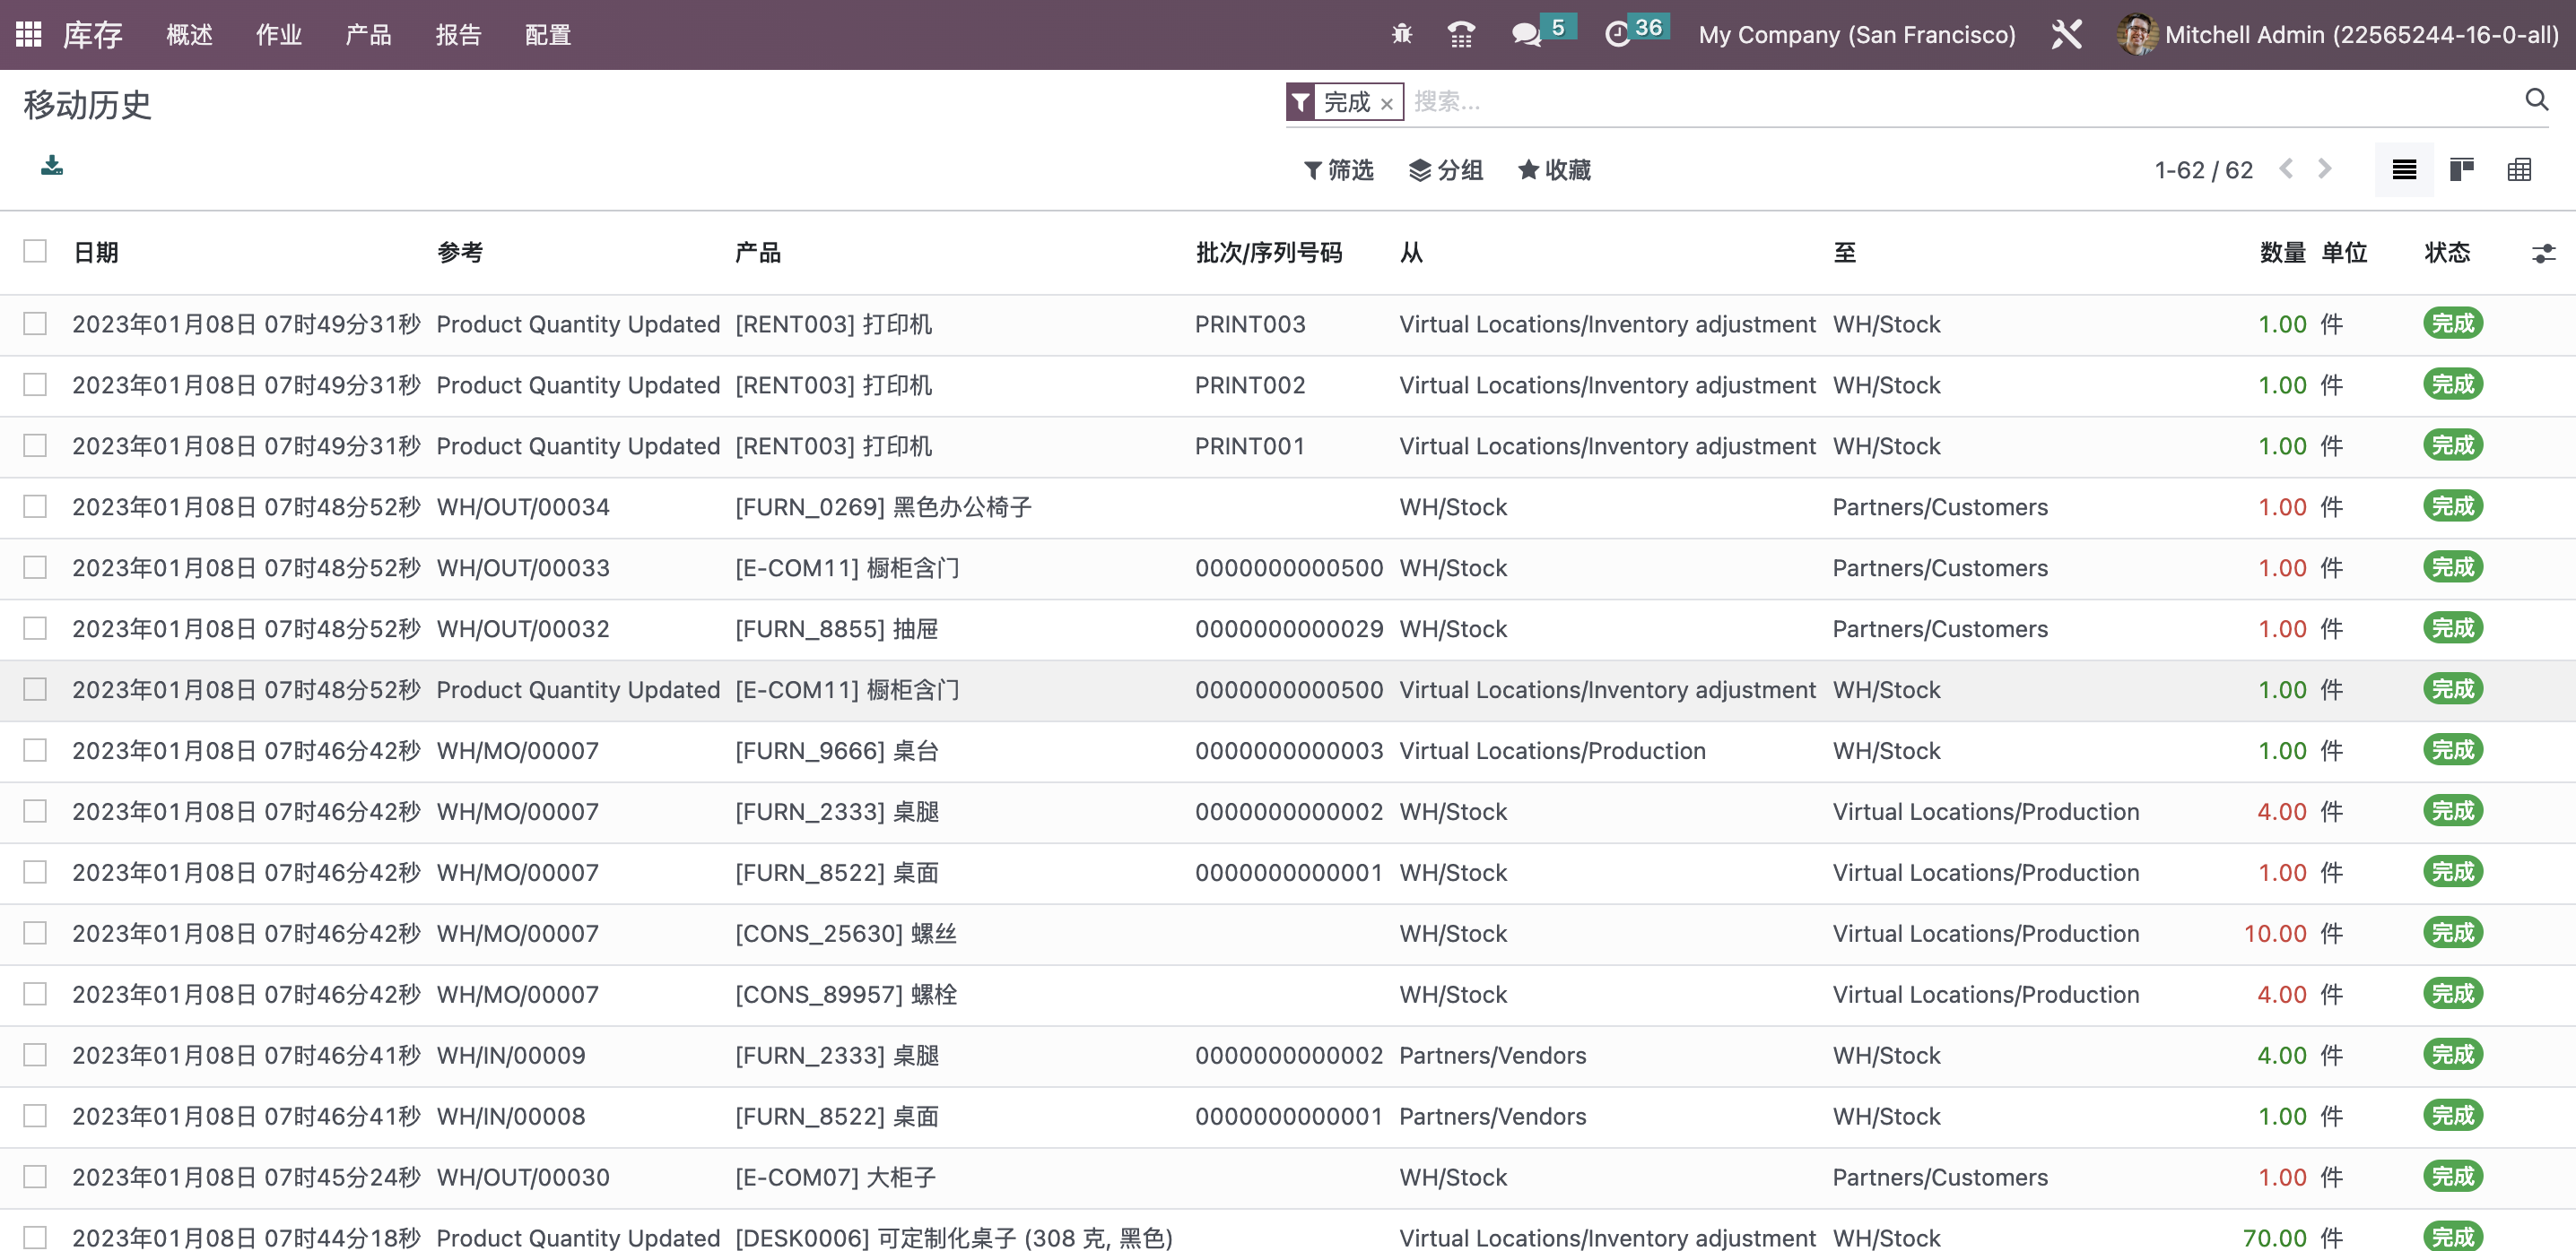Screen dimensions: 2576x1251
Task: Sort by the 日期 column header
Action: point(96,253)
